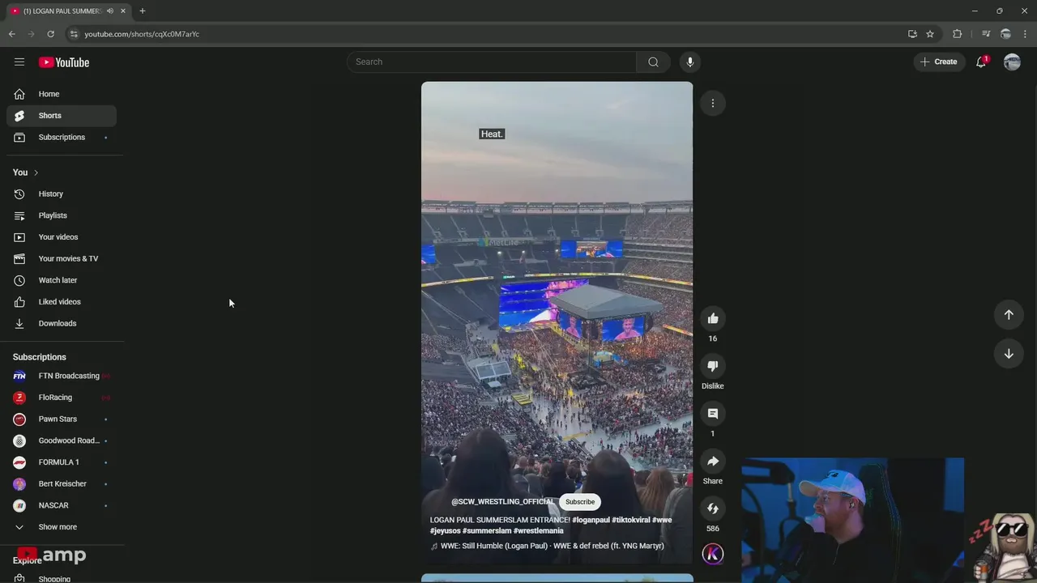Screen dimensions: 1037x583
Task: Focus the YouTube search field
Action: (x=492, y=62)
